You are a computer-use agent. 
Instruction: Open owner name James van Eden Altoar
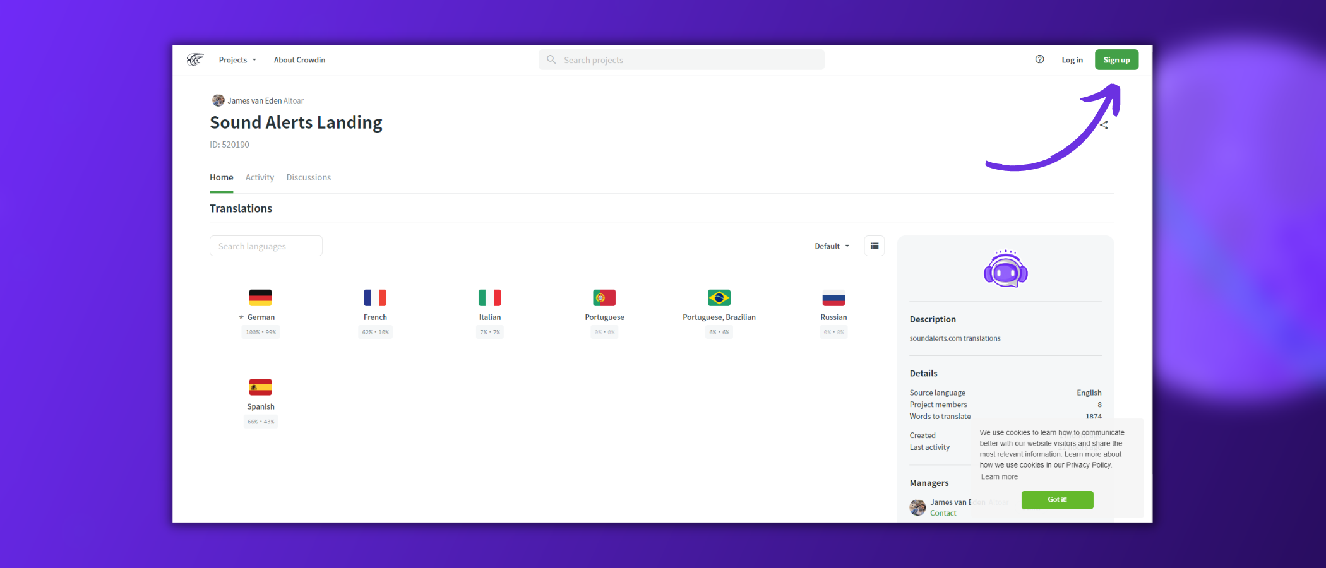(x=266, y=101)
